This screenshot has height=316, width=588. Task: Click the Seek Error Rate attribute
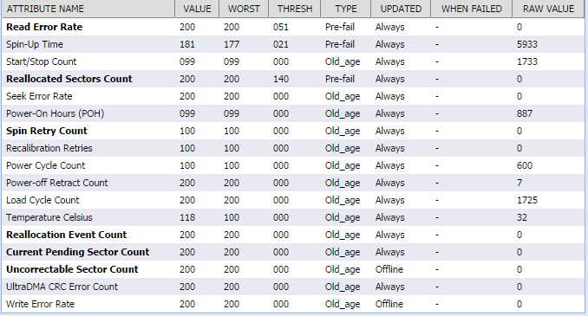pyautogui.click(x=39, y=96)
